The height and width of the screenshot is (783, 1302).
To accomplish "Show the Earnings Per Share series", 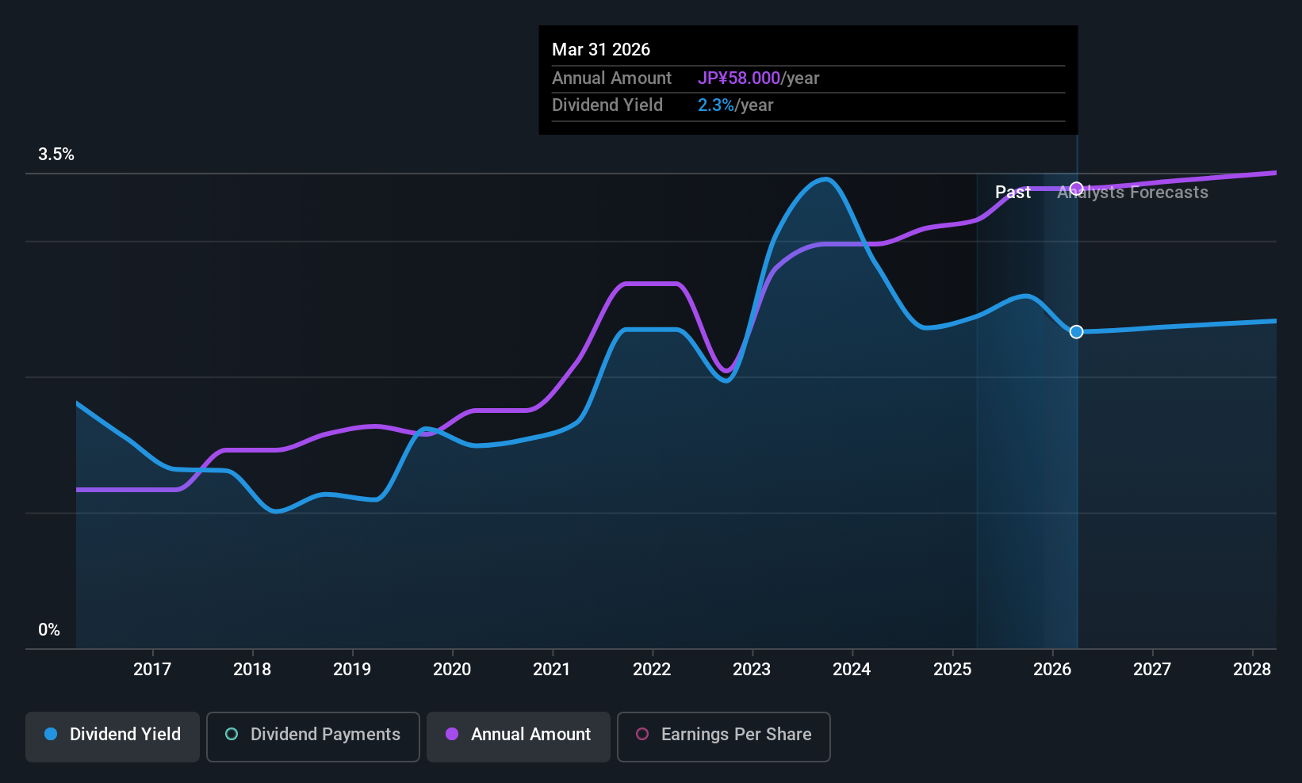I will click(x=723, y=736).
